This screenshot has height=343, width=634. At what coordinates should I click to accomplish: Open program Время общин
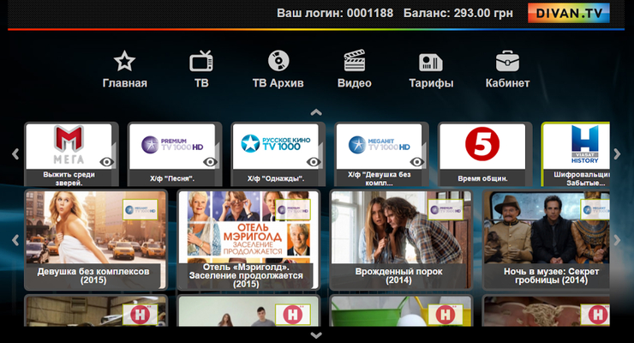click(x=482, y=178)
